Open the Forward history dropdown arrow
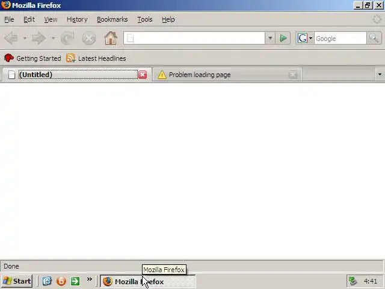The image size is (385, 289). pos(53,38)
